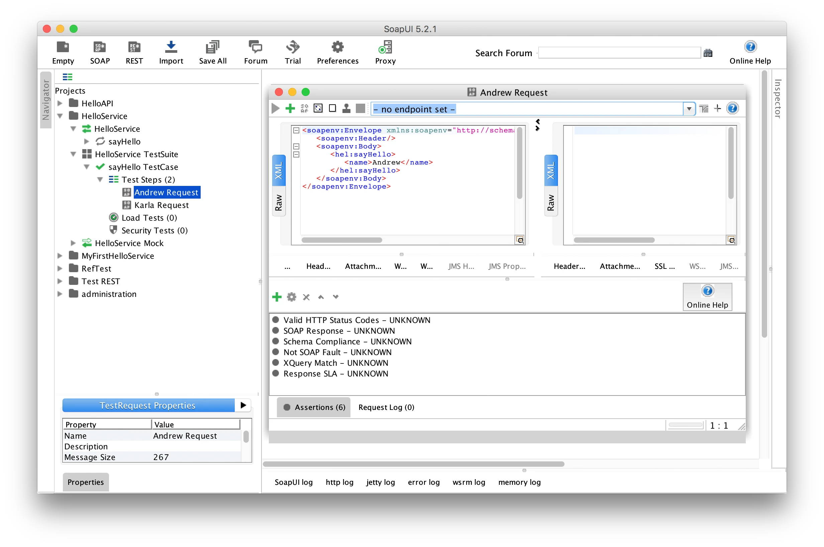Screen dimensions: 824x547
Task: Open the Trial toolbar icon
Action: (292, 47)
